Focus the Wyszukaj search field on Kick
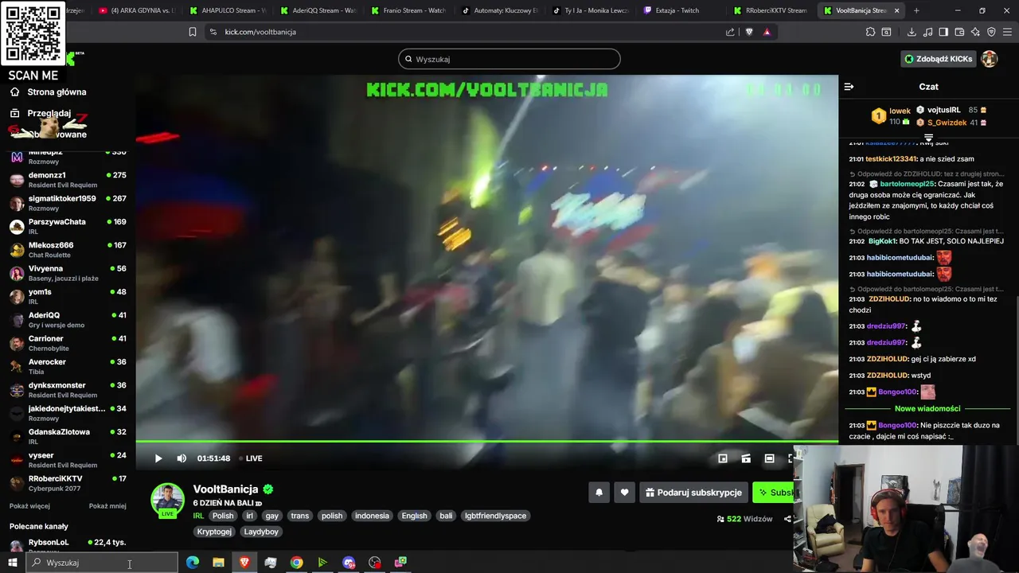 (x=509, y=59)
